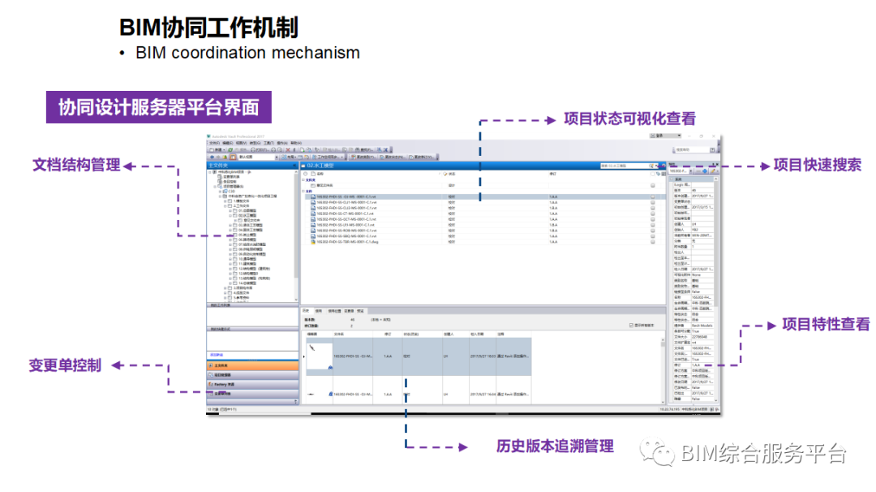Open the 帮助(H) menu
876x492 pixels.
pyautogui.click(x=295, y=143)
